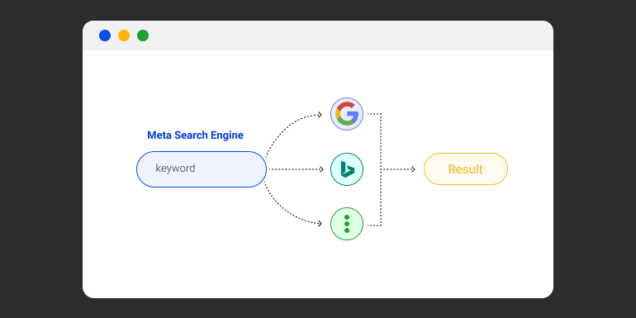The height and width of the screenshot is (318, 636).
Task: Click the green three-dots more engines icon
Action: point(347,224)
